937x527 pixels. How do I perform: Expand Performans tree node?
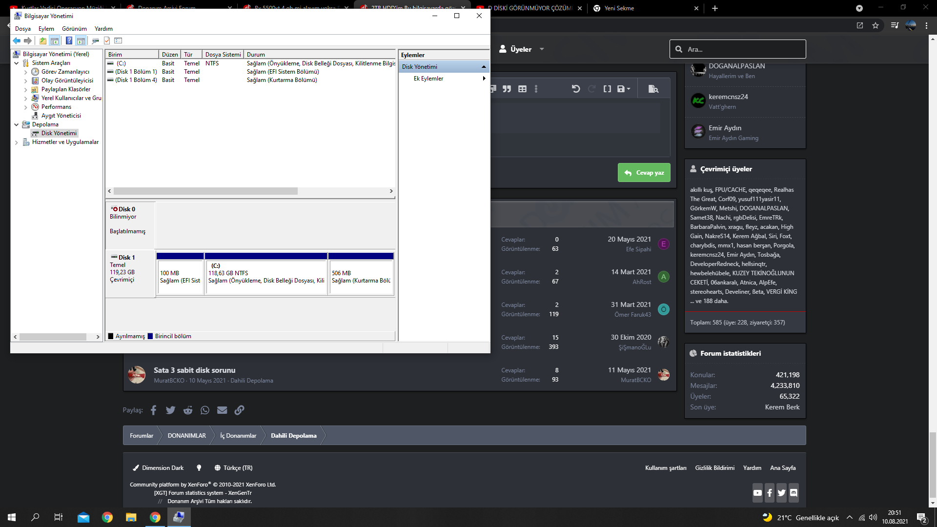25,107
